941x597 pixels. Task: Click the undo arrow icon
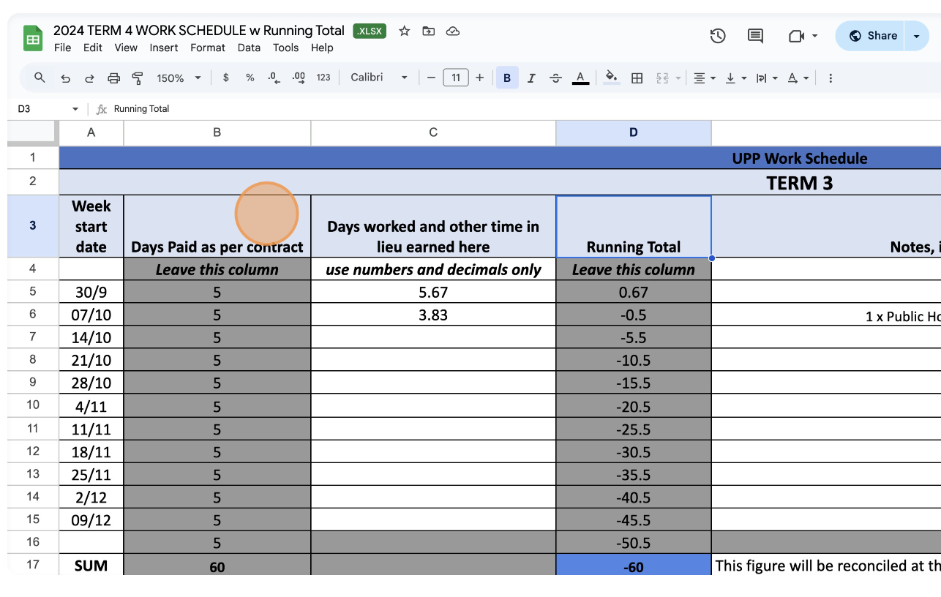(66, 78)
